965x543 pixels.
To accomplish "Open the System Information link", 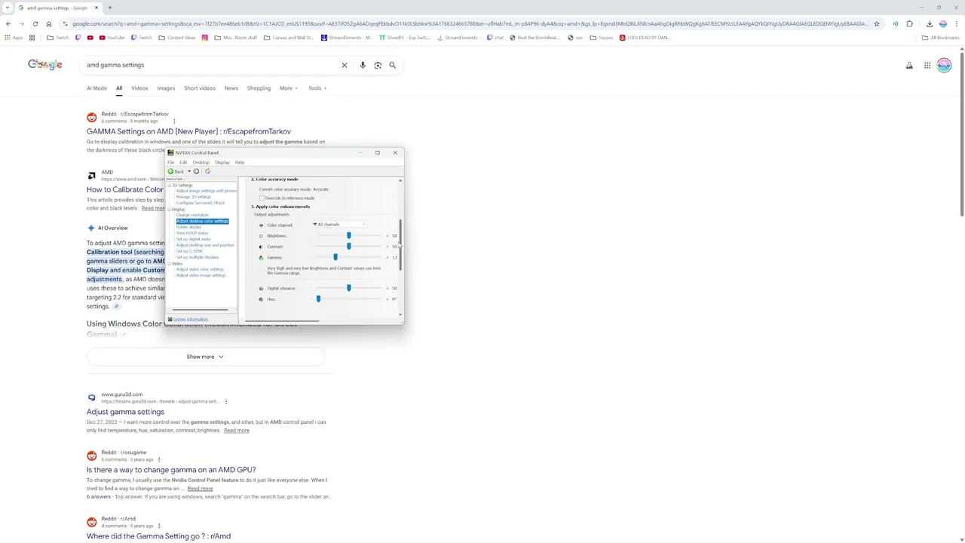I will pos(190,319).
